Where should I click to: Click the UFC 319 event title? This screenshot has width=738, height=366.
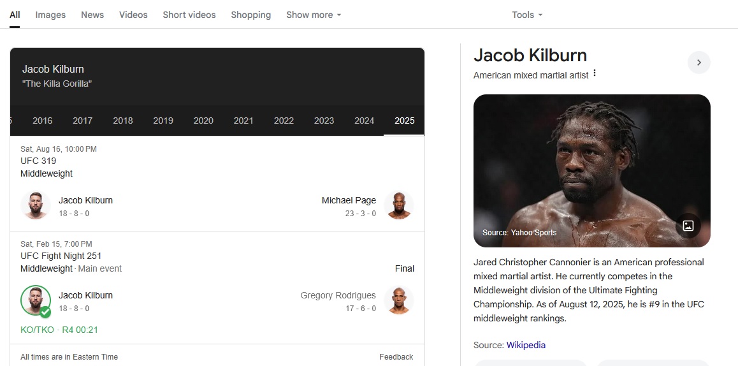click(38, 161)
